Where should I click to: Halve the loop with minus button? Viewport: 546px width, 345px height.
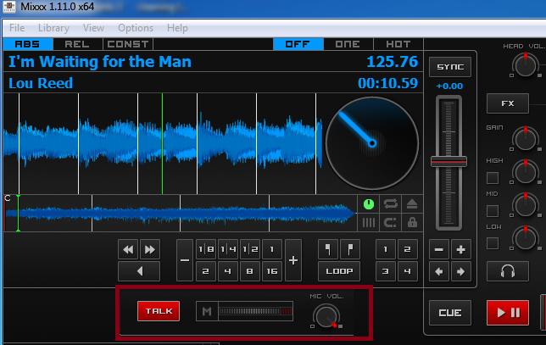pyautogui.click(x=185, y=260)
